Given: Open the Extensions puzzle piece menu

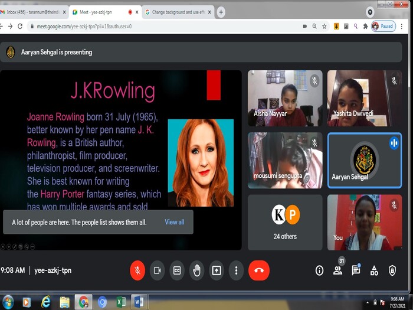Looking at the screenshot, I should [x=365, y=26].
